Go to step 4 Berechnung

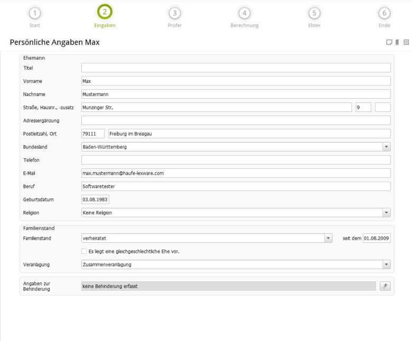(x=244, y=13)
